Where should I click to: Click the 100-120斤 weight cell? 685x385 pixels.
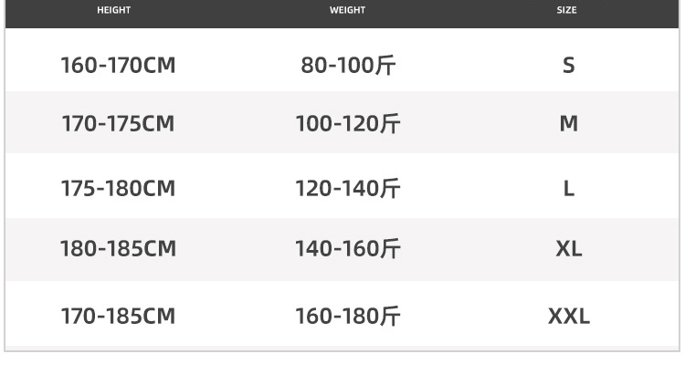(348, 123)
